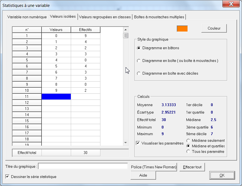Click the Couleur button
The image size is (242, 186).
click(214, 28)
